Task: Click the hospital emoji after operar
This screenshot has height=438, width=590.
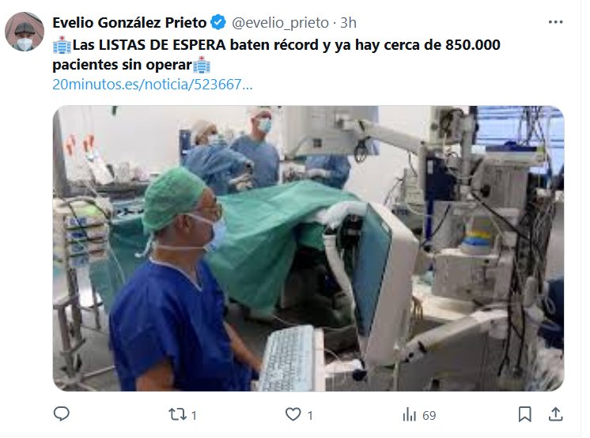Action: [x=202, y=65]
